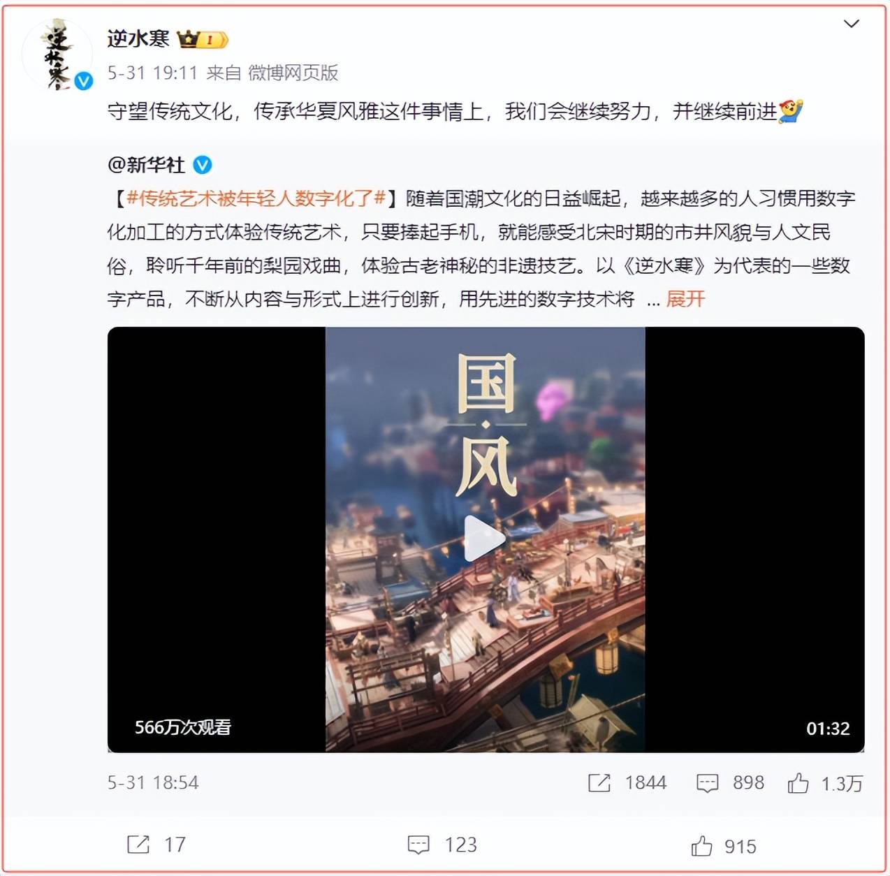The image size is (890, 876).
Task: Expand full post text with 展开
Action: (x=685, y=299)
